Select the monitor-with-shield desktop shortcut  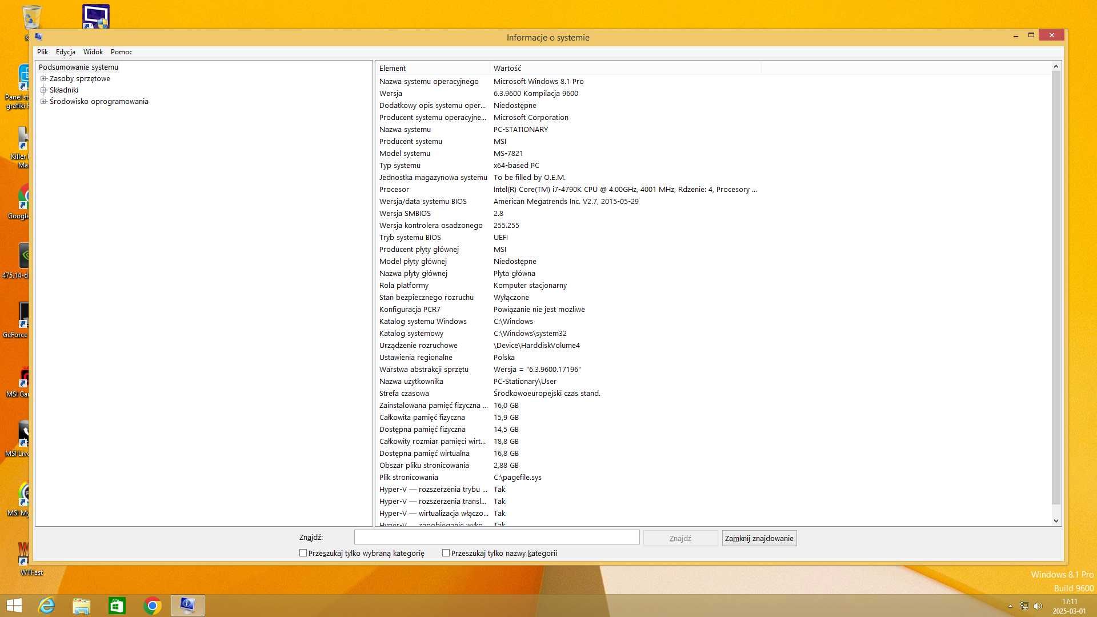click(95, 16)
